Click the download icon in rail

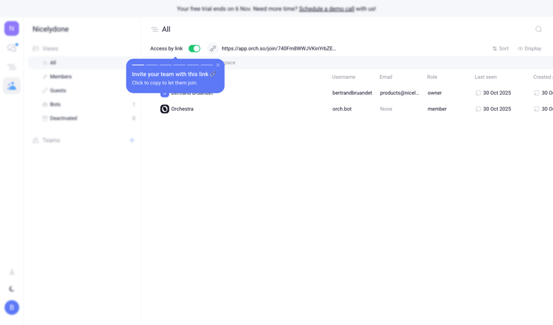12,272
